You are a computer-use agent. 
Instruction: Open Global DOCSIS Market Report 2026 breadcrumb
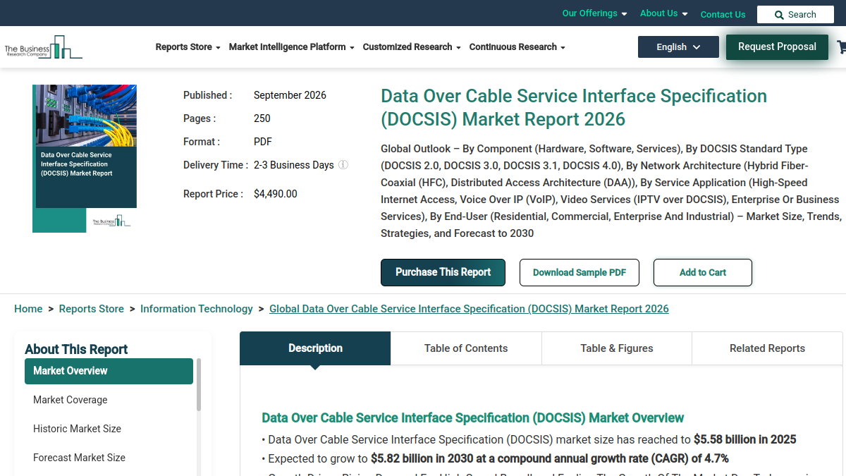tap(469, 309)
